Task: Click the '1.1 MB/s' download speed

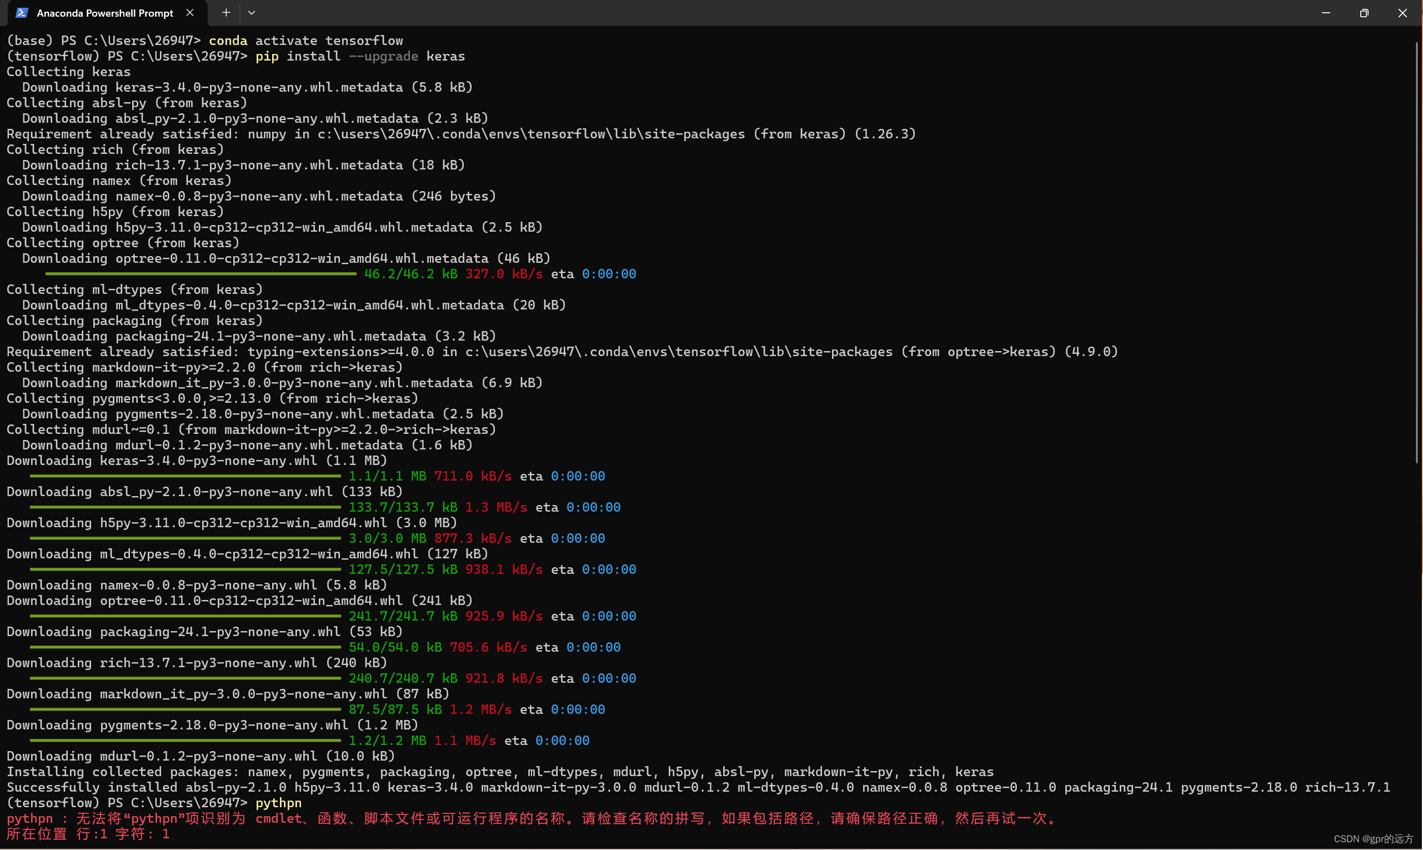Action: (x=465, y=741)
